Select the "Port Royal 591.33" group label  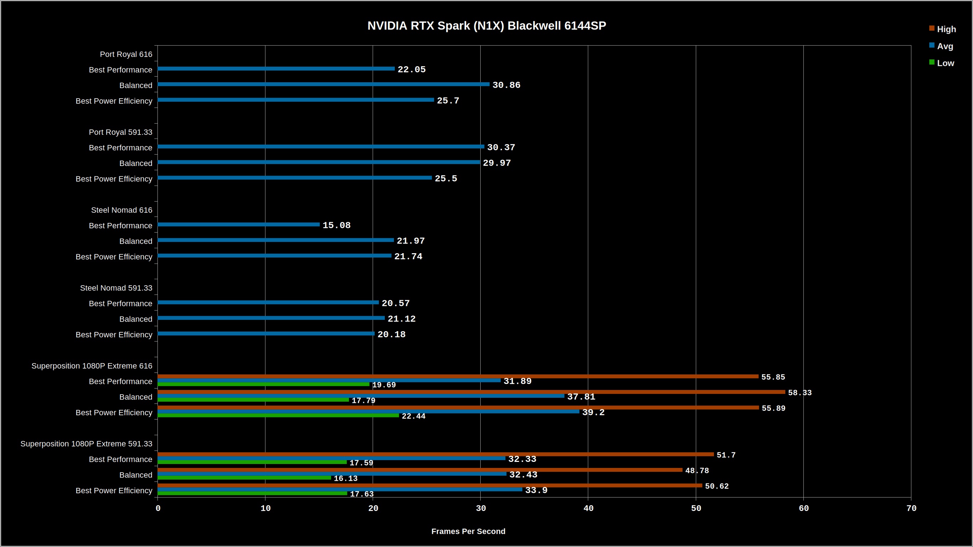point(120,132)
